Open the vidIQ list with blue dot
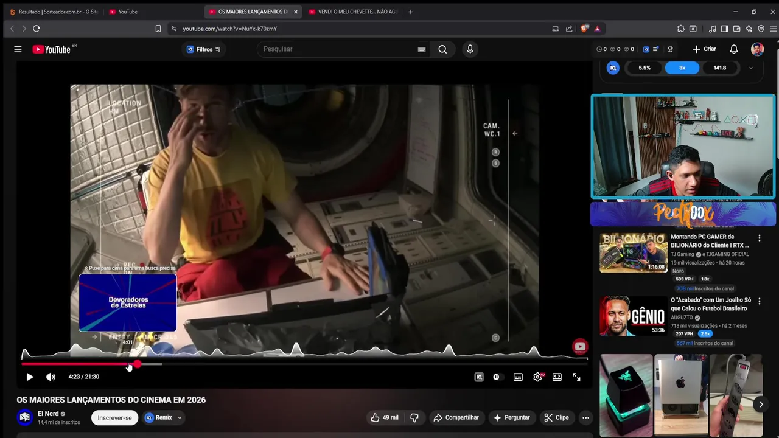This screenshot has height=438, width=779. tap(656, 49)
